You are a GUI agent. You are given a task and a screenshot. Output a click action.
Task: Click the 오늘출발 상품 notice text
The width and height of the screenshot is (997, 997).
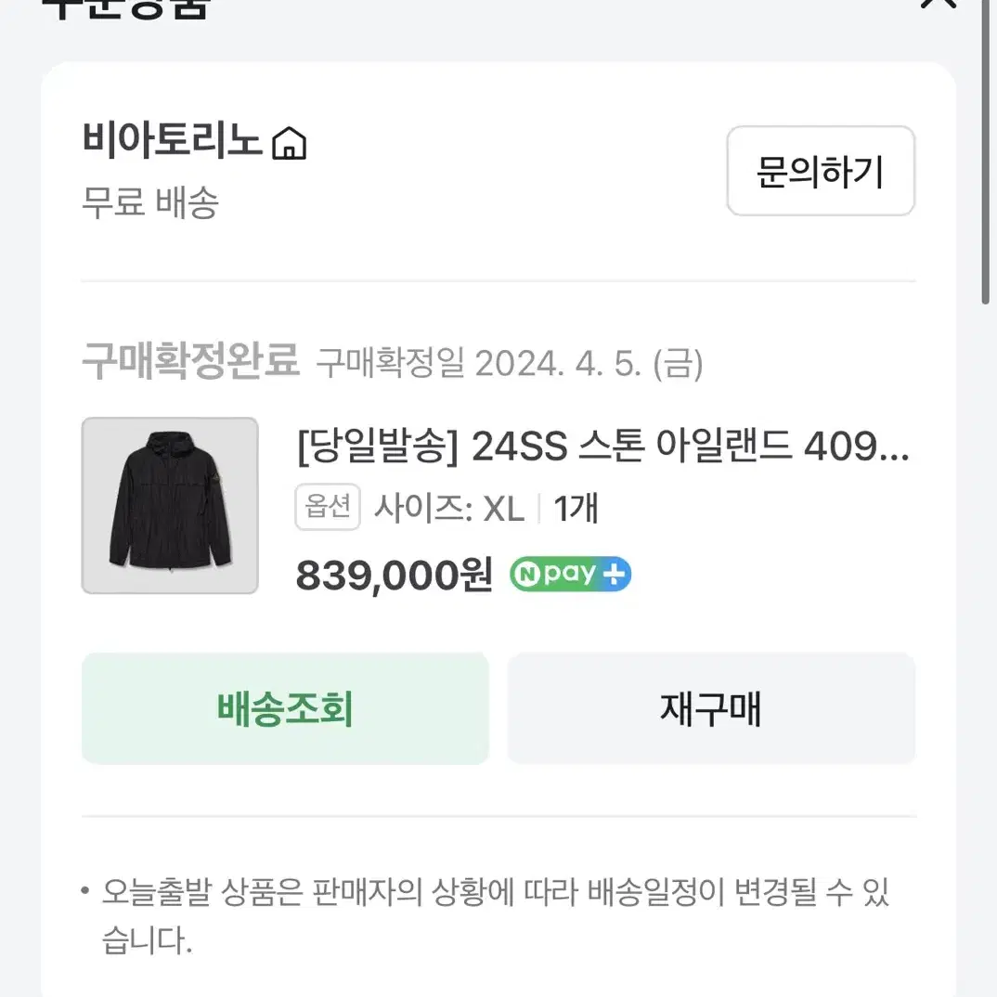tap(496, 915)
